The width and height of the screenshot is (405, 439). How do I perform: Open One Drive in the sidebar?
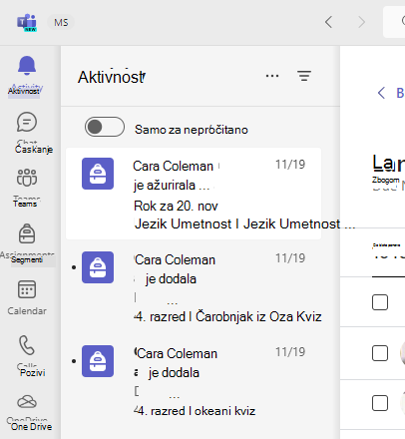27,402
